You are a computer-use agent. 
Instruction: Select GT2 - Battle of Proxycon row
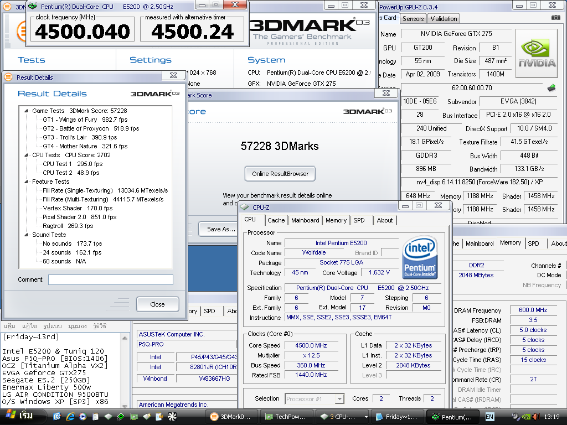pos(91,128)
